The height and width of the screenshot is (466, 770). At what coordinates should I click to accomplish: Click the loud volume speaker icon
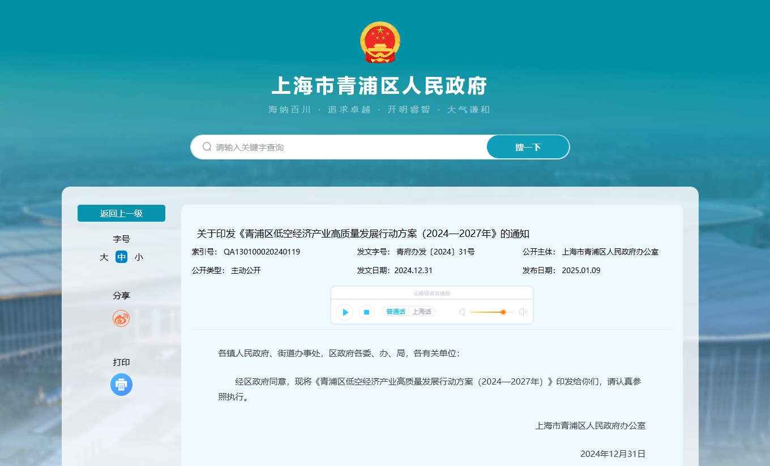pos(523,312)
